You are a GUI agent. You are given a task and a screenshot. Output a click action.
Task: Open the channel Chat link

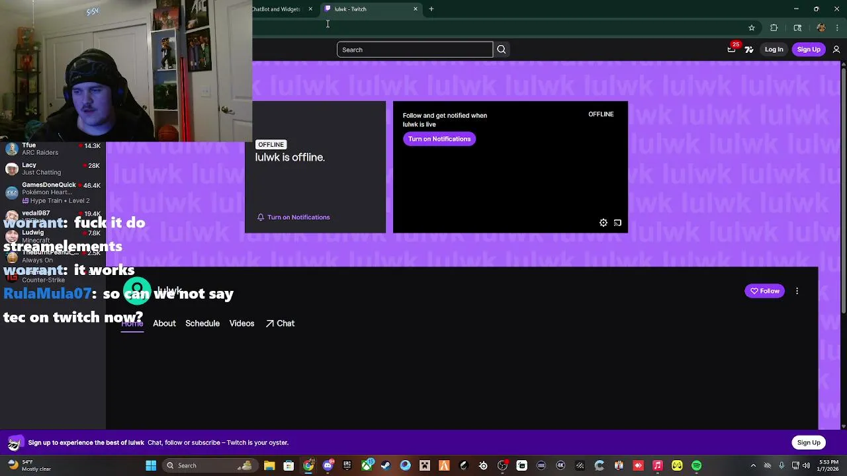280,323
